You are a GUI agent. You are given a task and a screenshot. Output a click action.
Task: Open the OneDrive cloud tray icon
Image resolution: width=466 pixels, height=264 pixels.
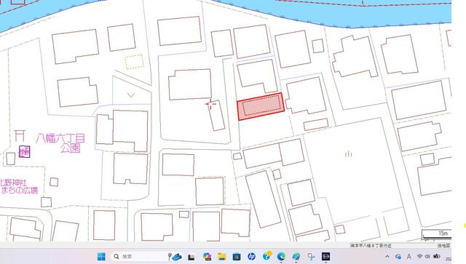[398, 257]
